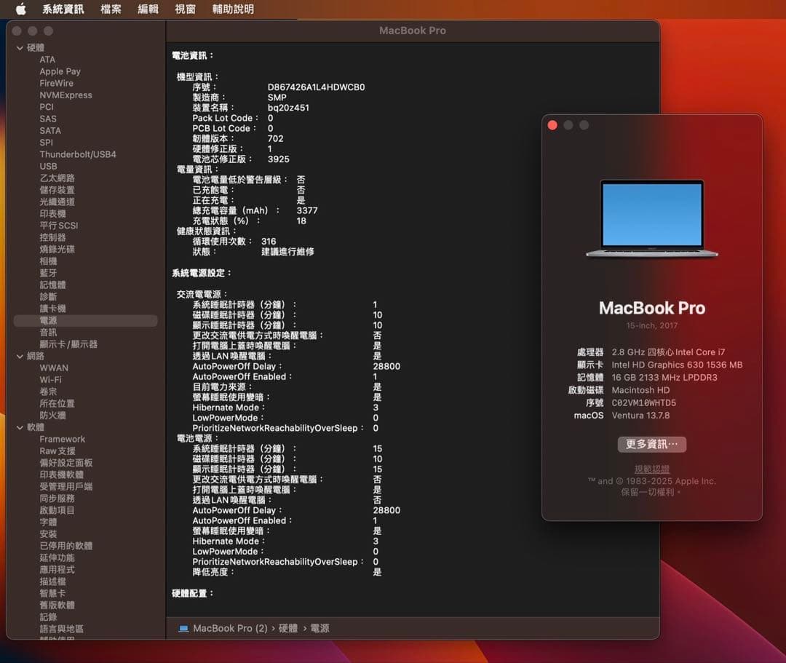
Task: Select 顯示卡/顯示器 in the sidebar
Action: [68, 344]
